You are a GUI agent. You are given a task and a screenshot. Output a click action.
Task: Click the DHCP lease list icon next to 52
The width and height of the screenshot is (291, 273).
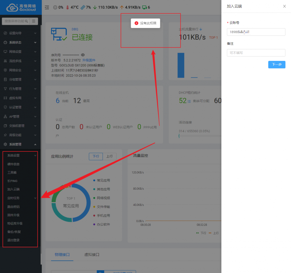point(189,101)
